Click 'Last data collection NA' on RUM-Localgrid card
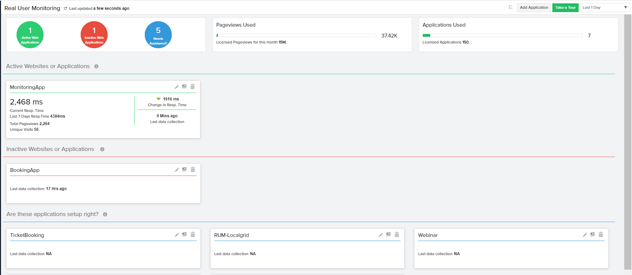Image resolution: width=632 pixels, height=275 pixels. pyautogui.click(x=235, y=254)
